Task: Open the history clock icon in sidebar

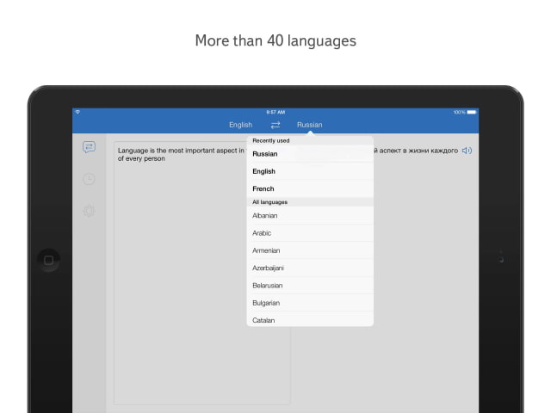Action: 89,179
